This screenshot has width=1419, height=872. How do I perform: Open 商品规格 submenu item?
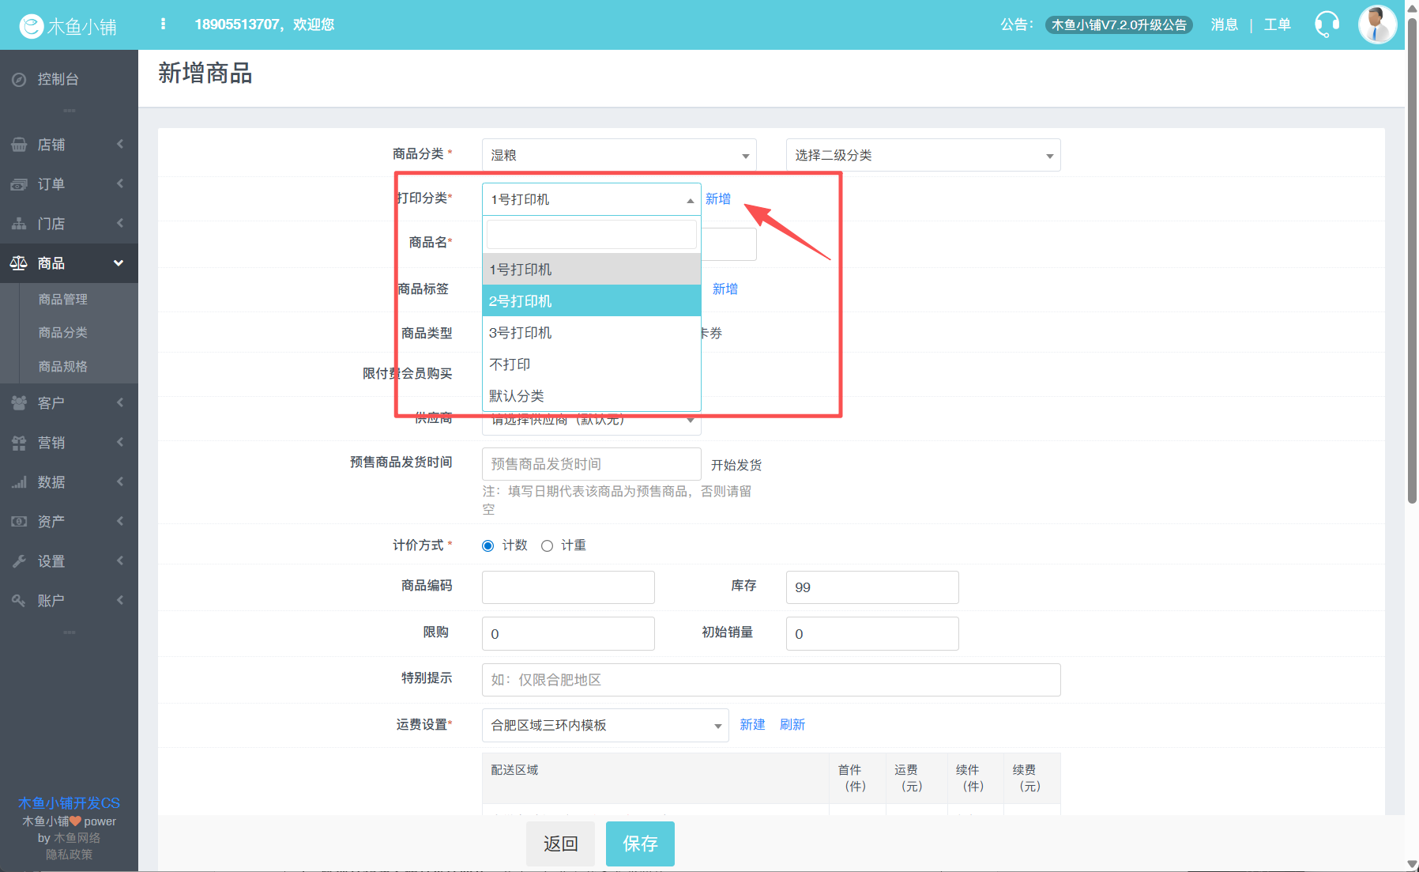(63, 367)
